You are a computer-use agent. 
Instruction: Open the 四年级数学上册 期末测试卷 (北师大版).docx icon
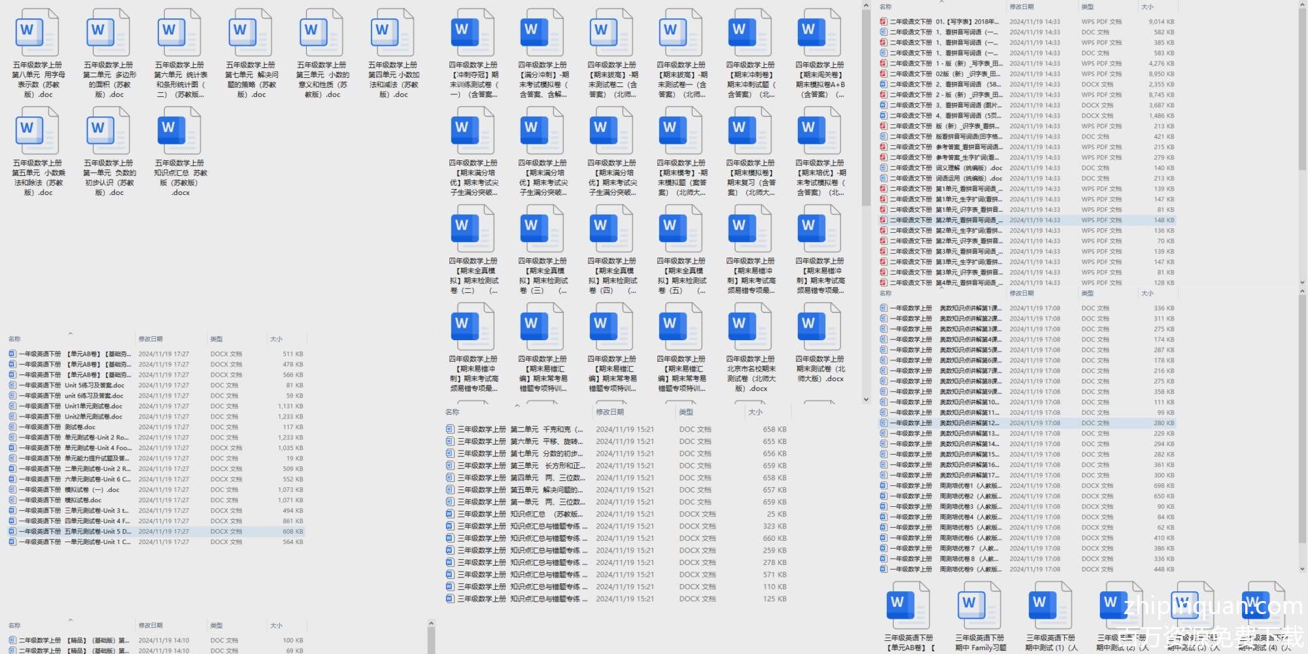tap(819, 327)
